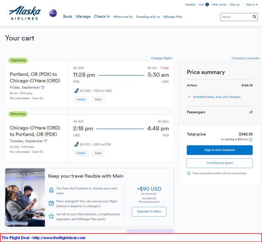This screenshot has height=242, width=262.
Task: Open the Book menu
Action: 68,16
